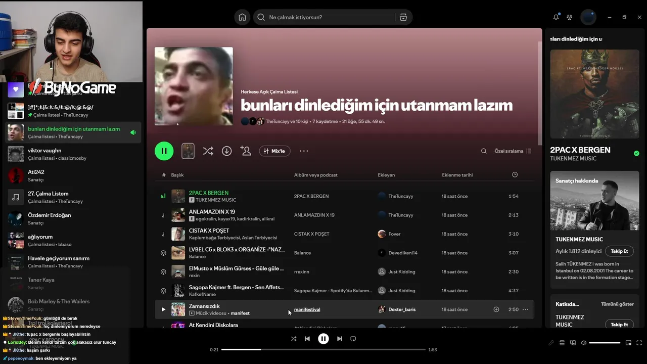Image resolution: width=647 pixels, height=364 pixels.
Task: Play the 'Zamansızdık' track with play arrow
Action: [163, 309]
